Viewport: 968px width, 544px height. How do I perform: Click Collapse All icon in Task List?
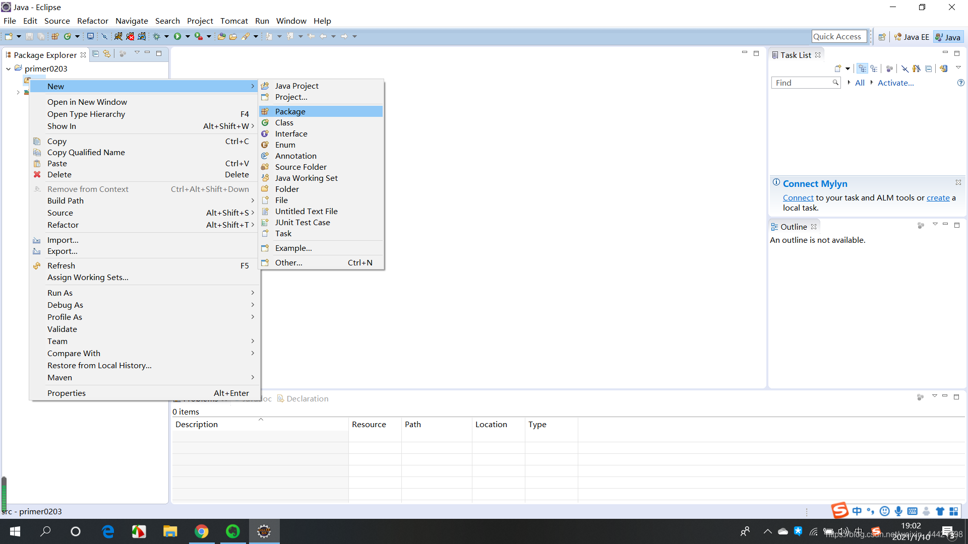928,69
